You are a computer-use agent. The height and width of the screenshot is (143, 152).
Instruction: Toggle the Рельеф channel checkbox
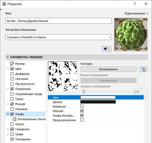[12, 104]
